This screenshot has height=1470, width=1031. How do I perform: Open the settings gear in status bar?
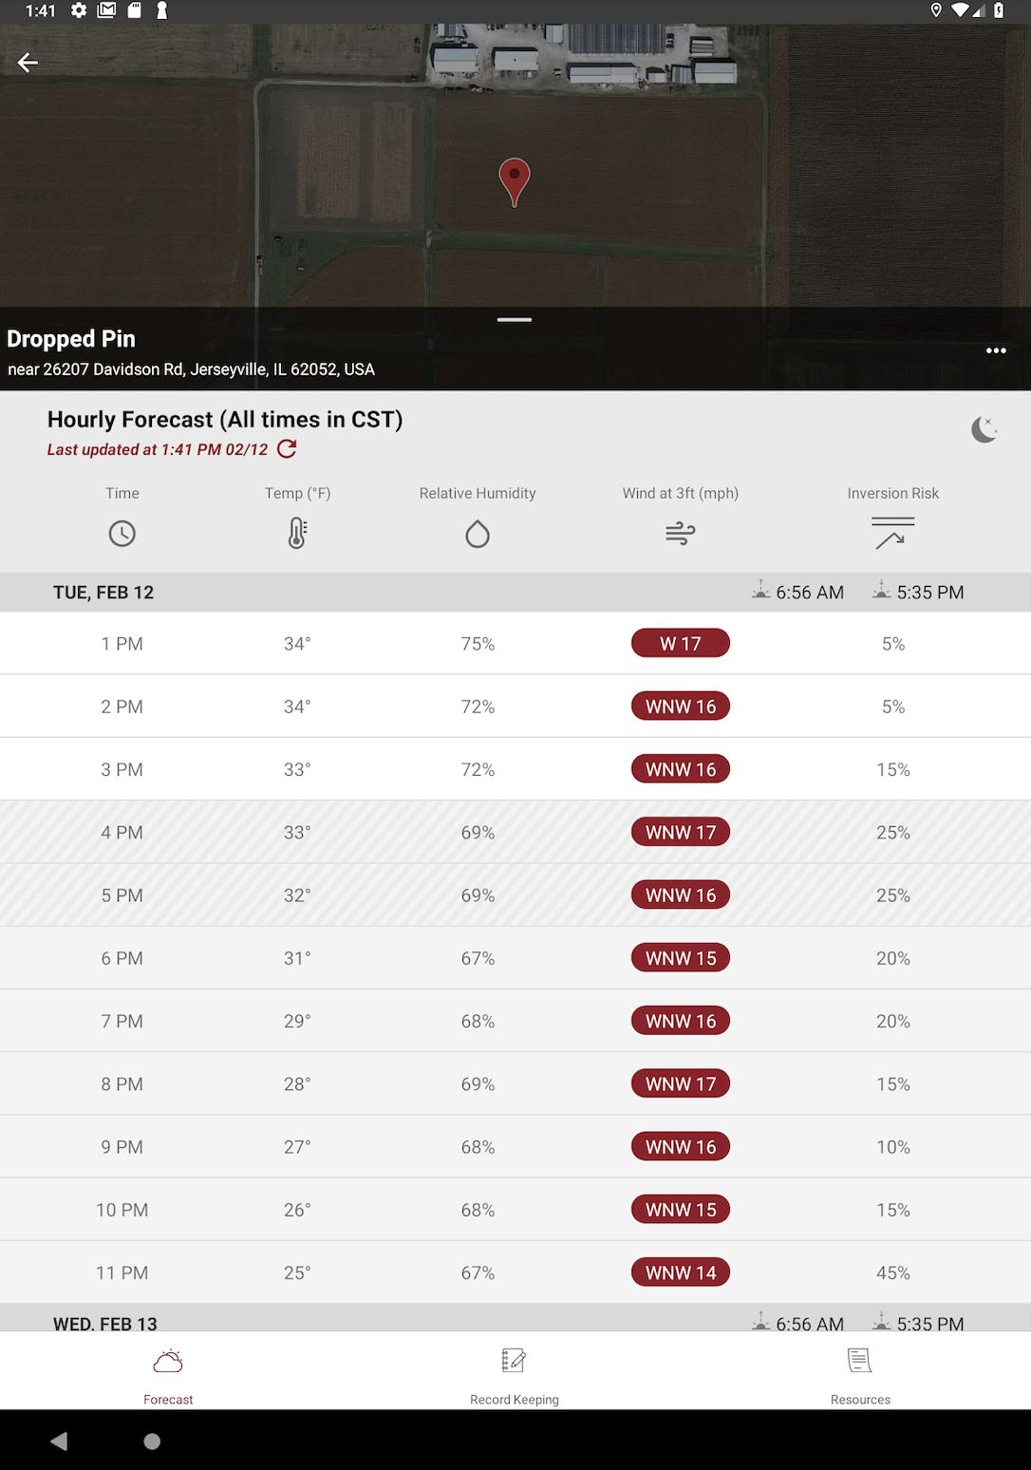pyautogui.click(x=79, y=10)
